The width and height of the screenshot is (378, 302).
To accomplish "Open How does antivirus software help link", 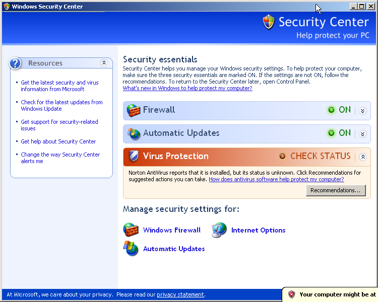I will (276, 179).
